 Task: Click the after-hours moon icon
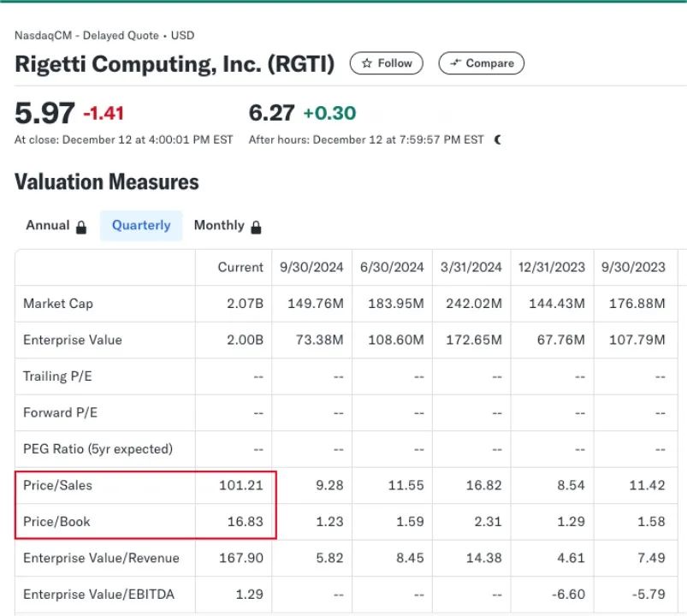pos(498,139)
